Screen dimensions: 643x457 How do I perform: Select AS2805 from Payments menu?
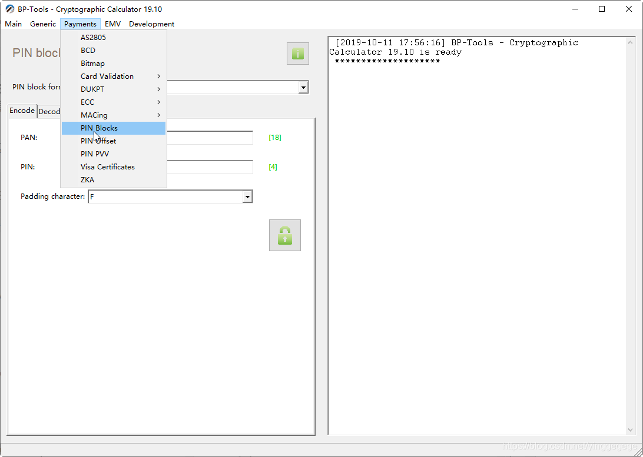tap(114, 37)
